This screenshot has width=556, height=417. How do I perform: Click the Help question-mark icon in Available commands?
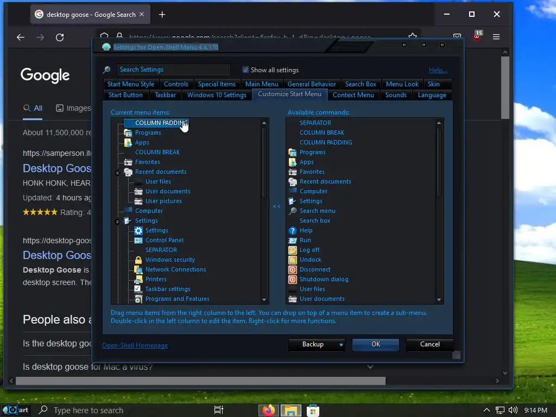pyautogui.click(x=293, y=230)
